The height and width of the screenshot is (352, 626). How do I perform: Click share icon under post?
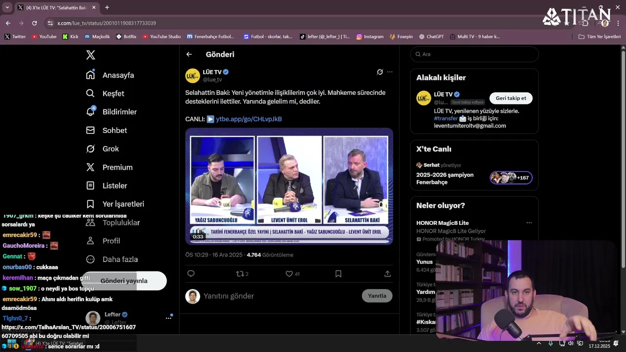tap(387, 274)
